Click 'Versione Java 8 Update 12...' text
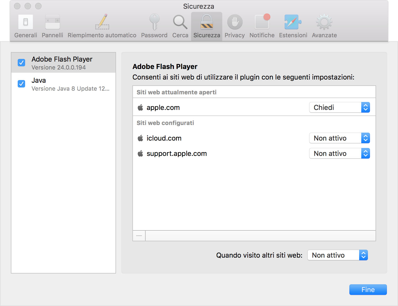Screen dimensions: 398x306 click(x=71, y=89)
